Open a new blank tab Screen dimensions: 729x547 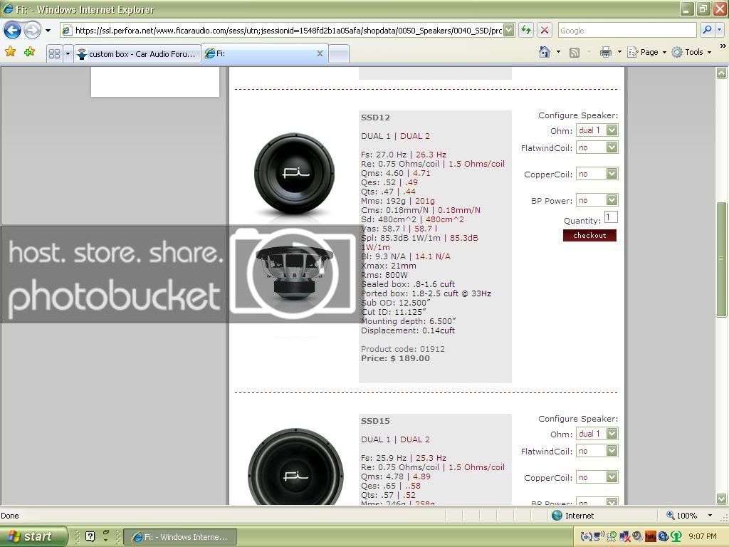click(x=339, y=54)
